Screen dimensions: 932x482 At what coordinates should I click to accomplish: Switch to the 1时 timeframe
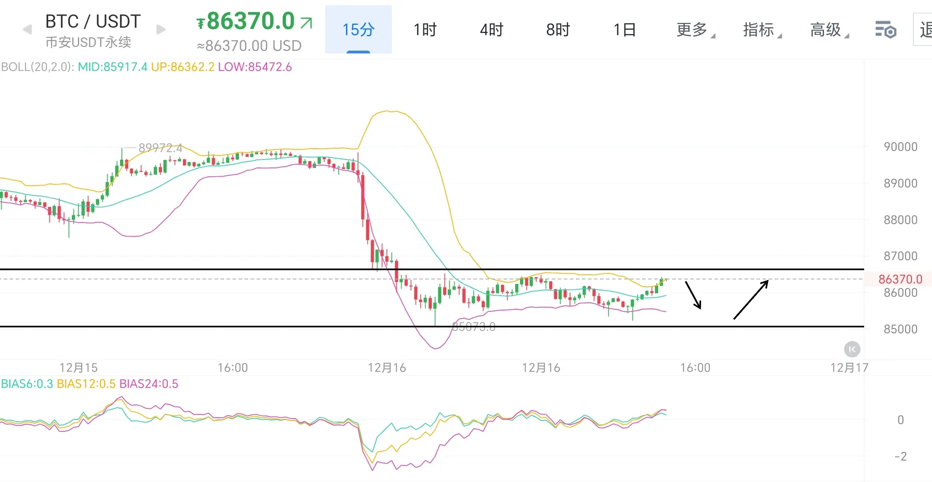point(425,30)
